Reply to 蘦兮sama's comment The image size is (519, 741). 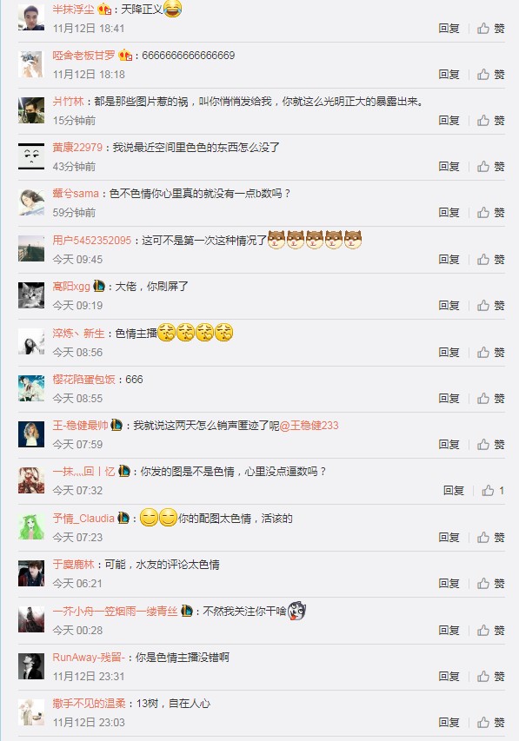click(449, 213)
